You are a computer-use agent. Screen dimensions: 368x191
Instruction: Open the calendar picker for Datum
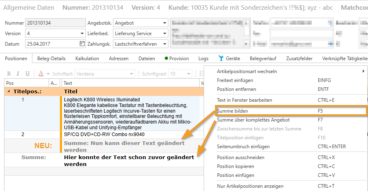pos(82,44)
